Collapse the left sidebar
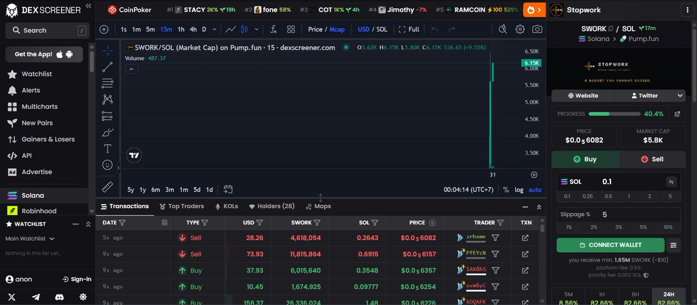697x305 pixels. click(x=88, y=6)
